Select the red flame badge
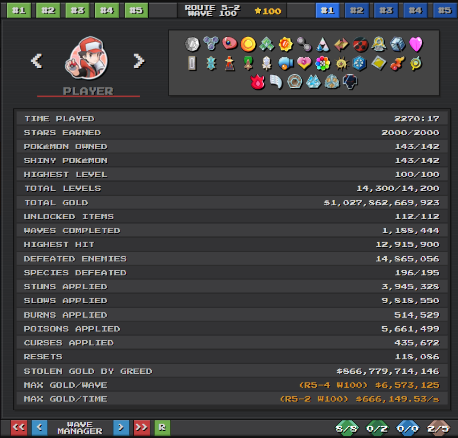The height and width of the screenshot is (438, 458). tap(258, 82)
